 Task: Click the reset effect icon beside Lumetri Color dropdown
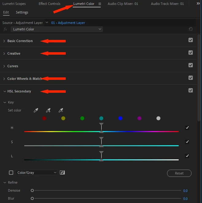(190, 29)
